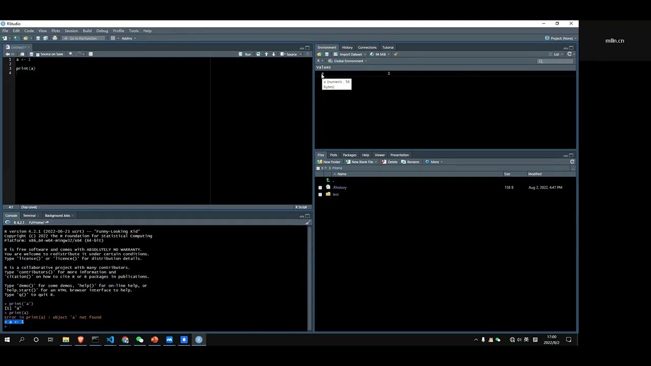651x366 pixels.
Task: Open the Source button dropdown arrow
Action: pos(301,54)
